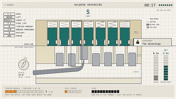Click the last empty tension pressure segment
176x99 pixels.
click(x=42, y=92)
